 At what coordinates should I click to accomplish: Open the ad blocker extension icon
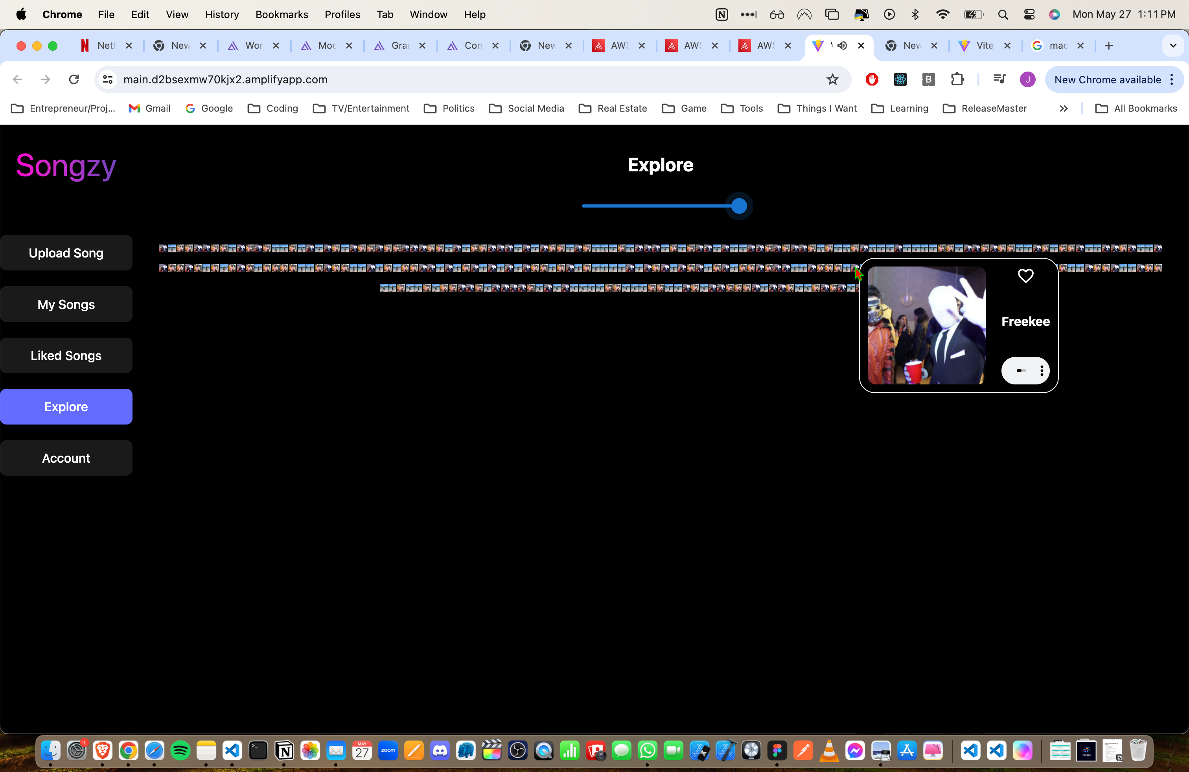click(871, 79)
